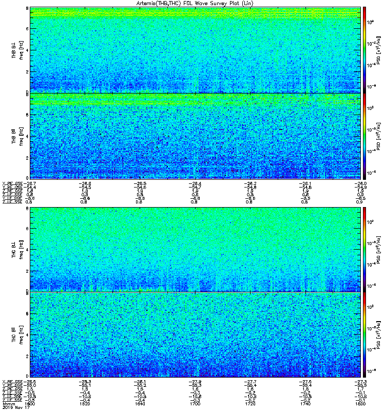The image size is (385, 411).
Task: Click the THC position value "-28.5"
Action: (29, 382)
